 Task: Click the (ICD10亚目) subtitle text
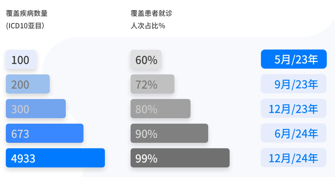click(25, 26)
